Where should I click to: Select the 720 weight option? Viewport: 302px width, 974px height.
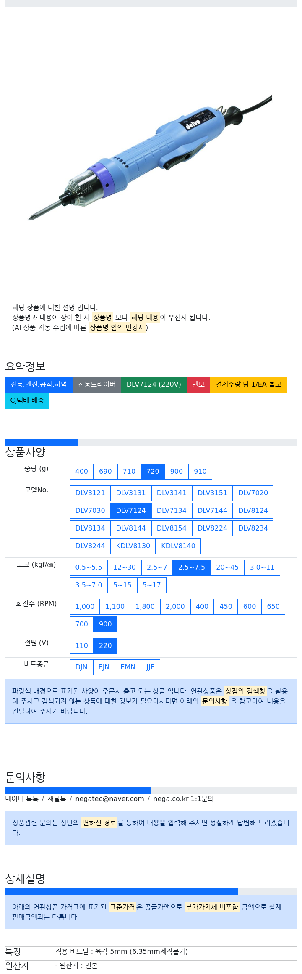pyautogui.click(x=153, y=472)
